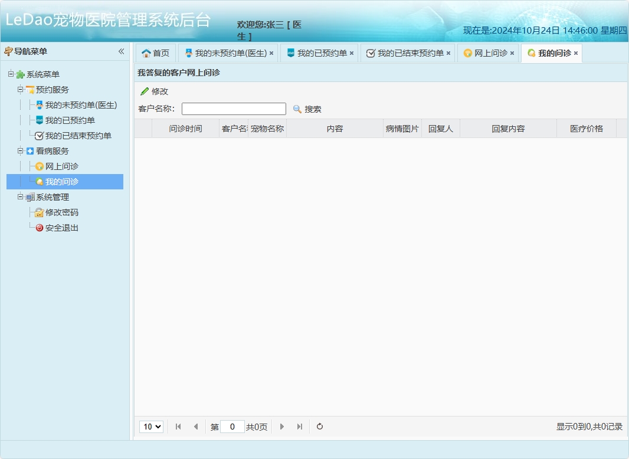Collapse the 预约服务 tree node
The width and height of the screenshot is (629, 459).
[19, 90]
